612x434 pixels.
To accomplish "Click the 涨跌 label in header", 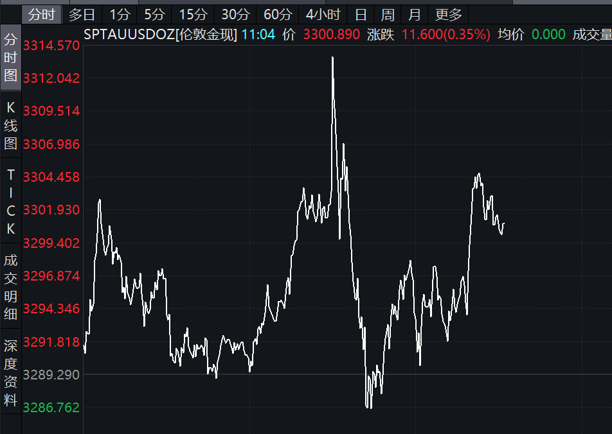I will tap(381, 35).
